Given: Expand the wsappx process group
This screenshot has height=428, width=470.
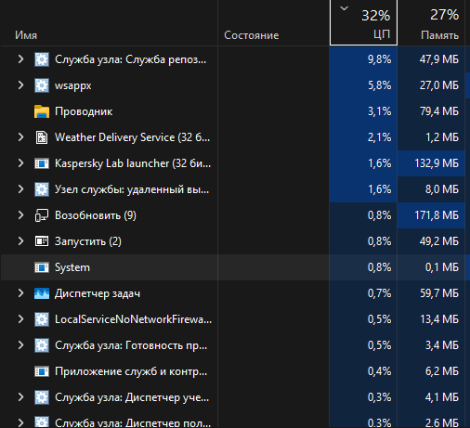Looking at the screenshot, I should pos(20,85).
